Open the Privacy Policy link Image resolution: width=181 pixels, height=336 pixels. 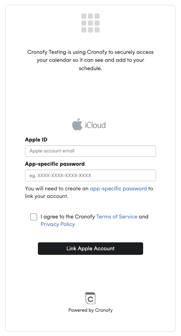pyautogui.click(x=58, y=224)
